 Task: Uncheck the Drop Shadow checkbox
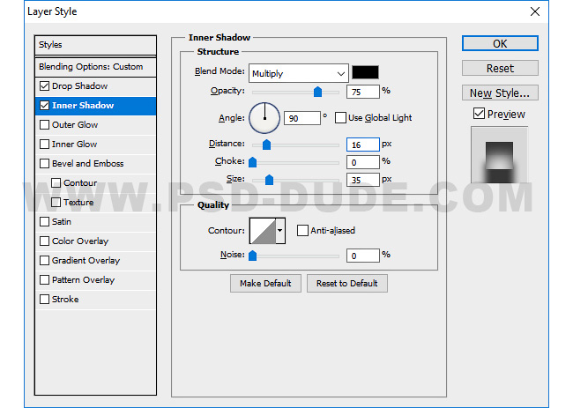pos(45,86)
